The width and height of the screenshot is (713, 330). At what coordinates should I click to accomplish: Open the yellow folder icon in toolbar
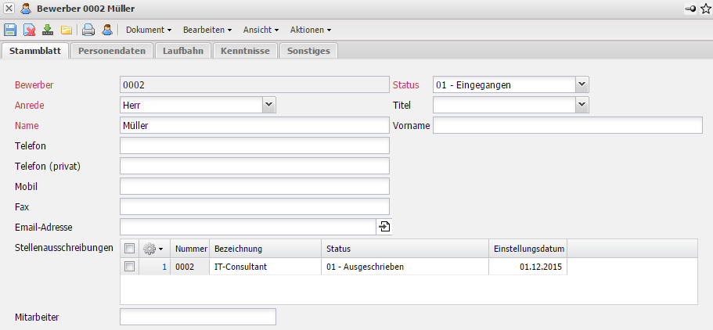(x=67, y=30)
